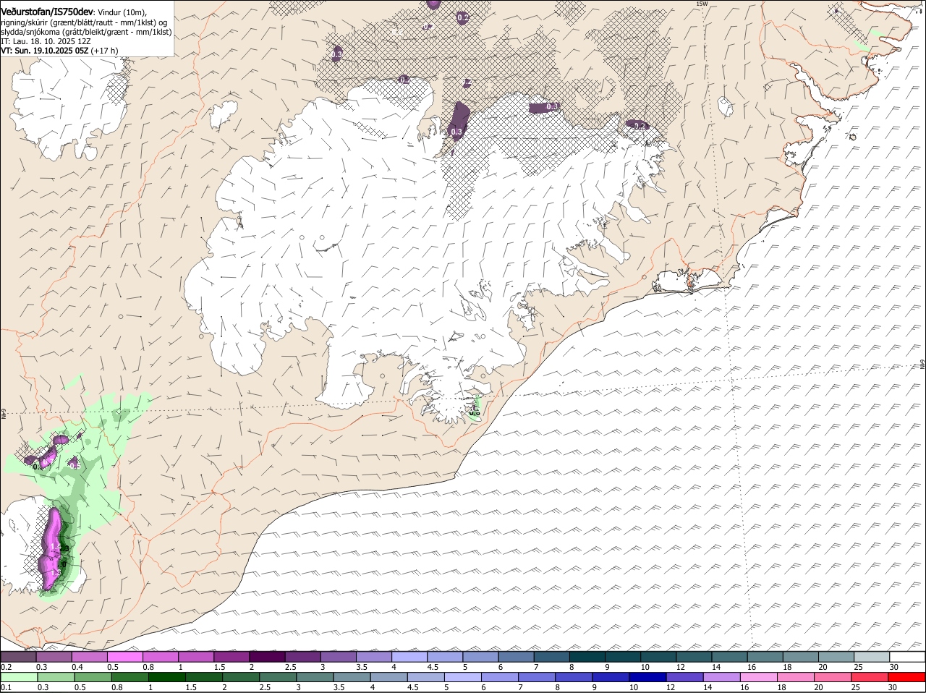Click the white swatch above 30 in top row

pos(908,657)
